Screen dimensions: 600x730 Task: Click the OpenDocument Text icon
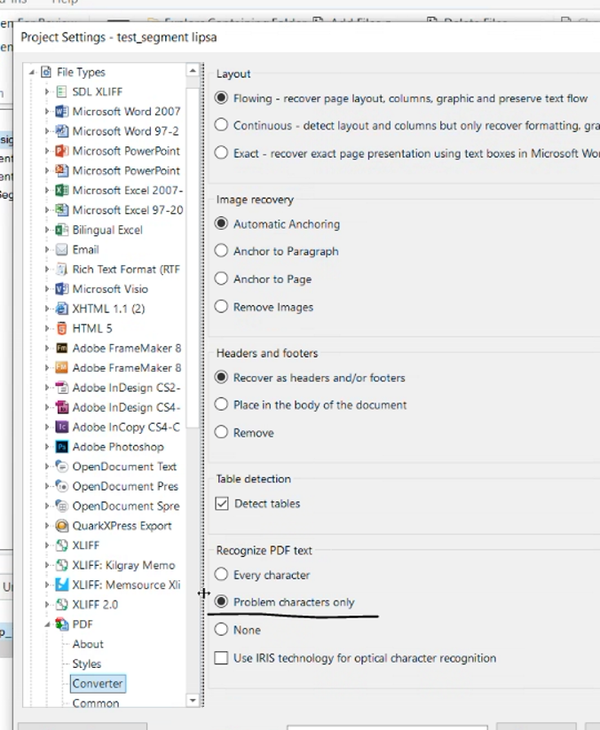tap(61, 466)
